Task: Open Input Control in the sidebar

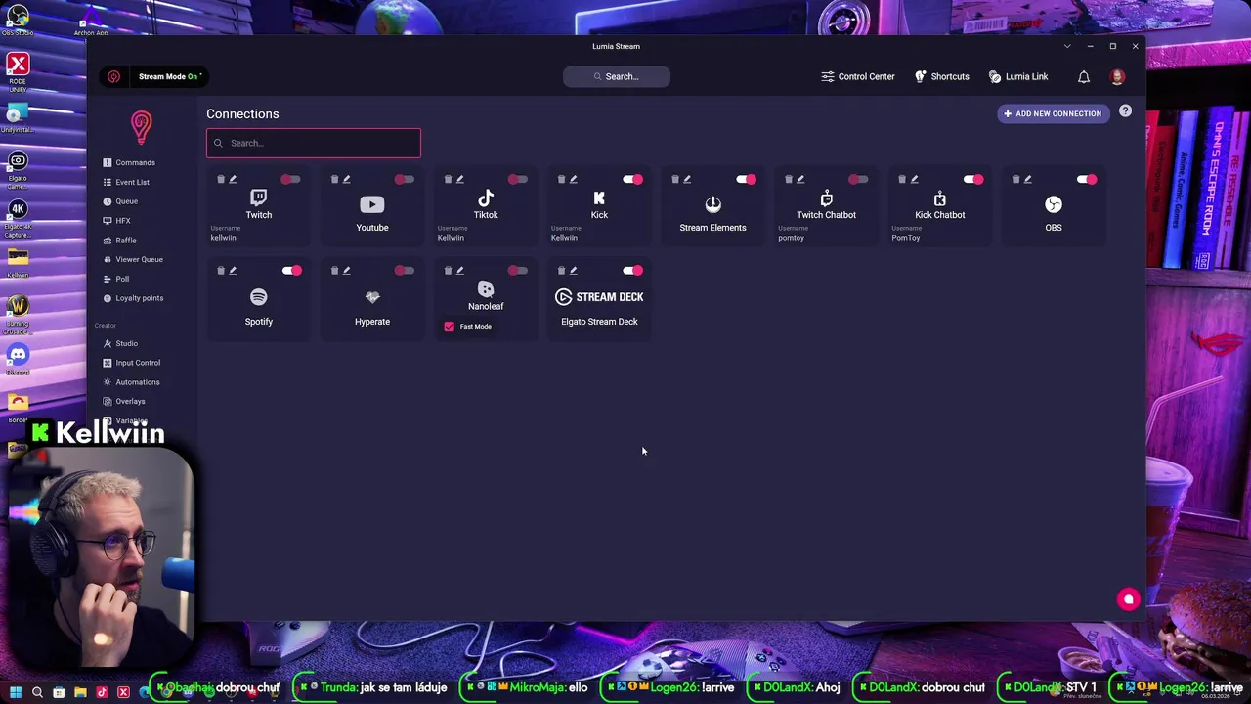Action: pos(131,363)
